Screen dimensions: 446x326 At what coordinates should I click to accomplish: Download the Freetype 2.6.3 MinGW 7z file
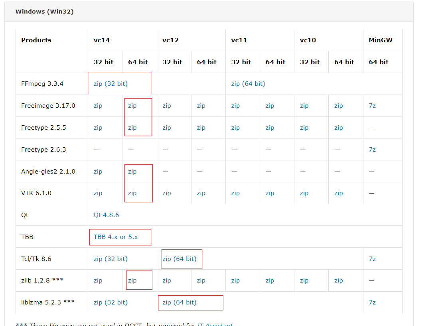point(372,150)
